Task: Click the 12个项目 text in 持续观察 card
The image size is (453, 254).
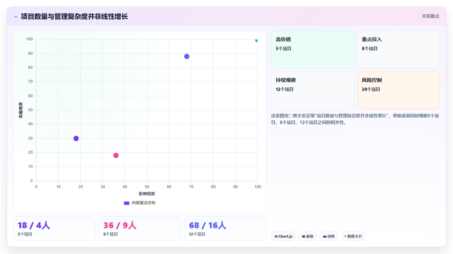Action: click(x=285, y=89)
